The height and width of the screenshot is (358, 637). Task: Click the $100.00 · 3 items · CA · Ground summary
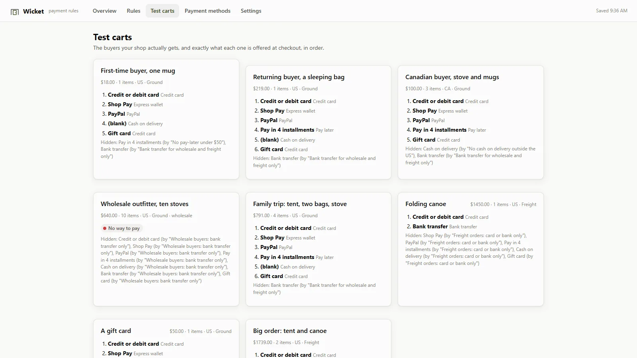click(438, 89)
